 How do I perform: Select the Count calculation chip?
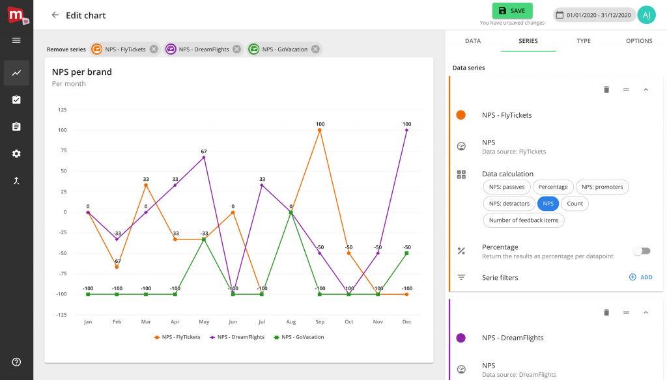[575, 204]
